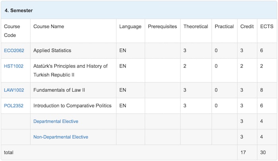
Task: Open the LAW1002 course link
Action: pos(14,90)
